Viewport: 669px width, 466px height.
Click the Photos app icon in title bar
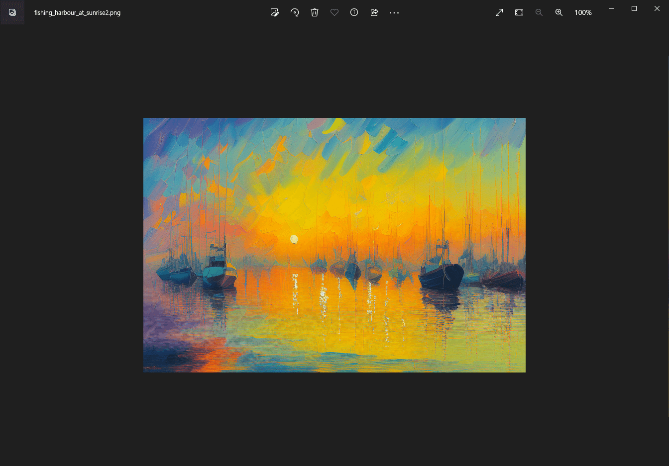[12, 12]
